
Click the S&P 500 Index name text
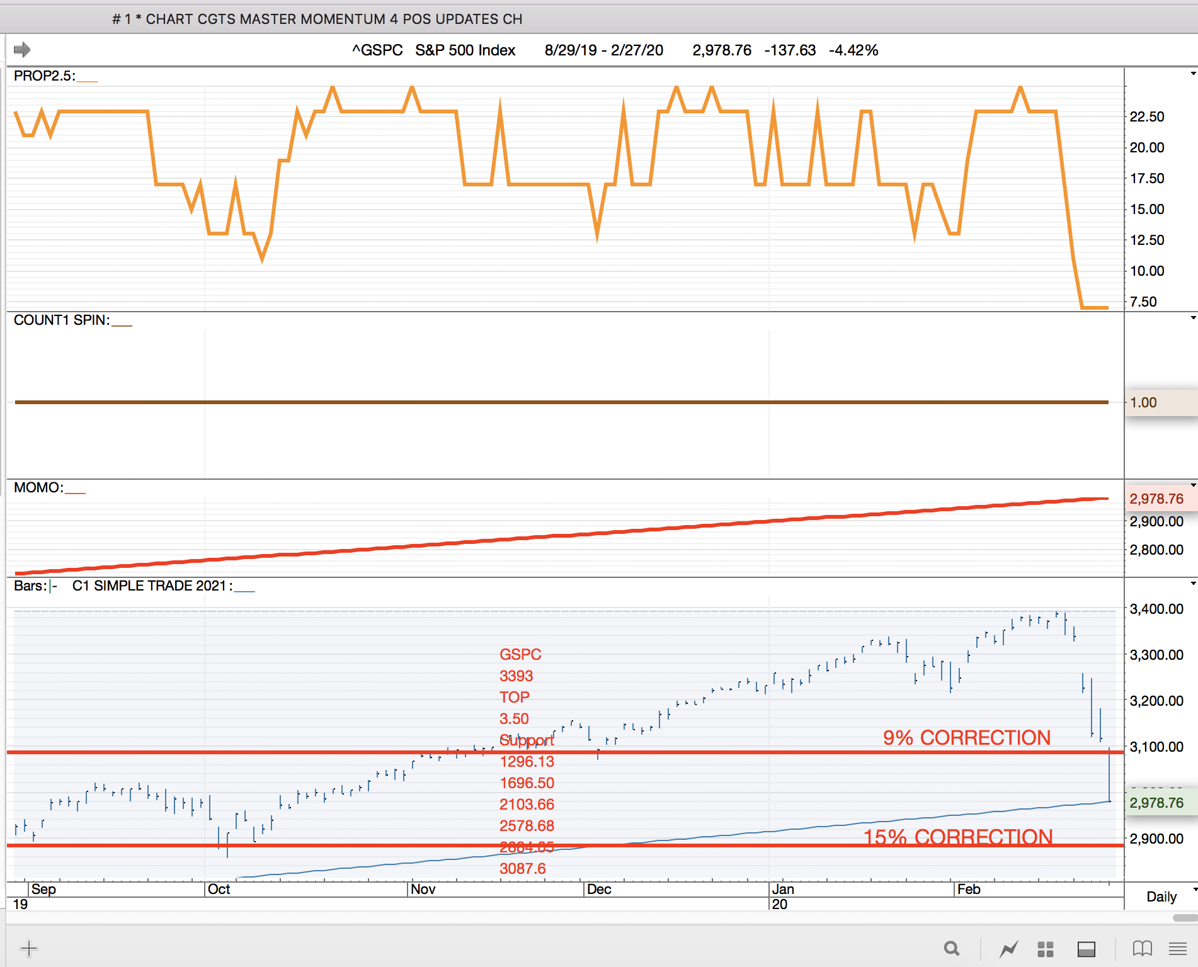(x=465, y=50)
